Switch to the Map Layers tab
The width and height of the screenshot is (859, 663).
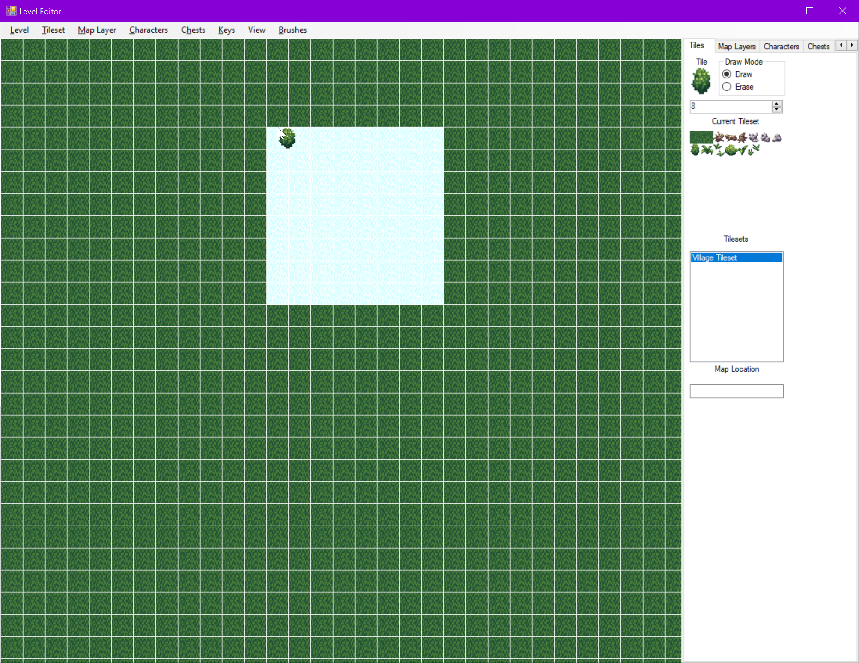(x=736, y=46)
